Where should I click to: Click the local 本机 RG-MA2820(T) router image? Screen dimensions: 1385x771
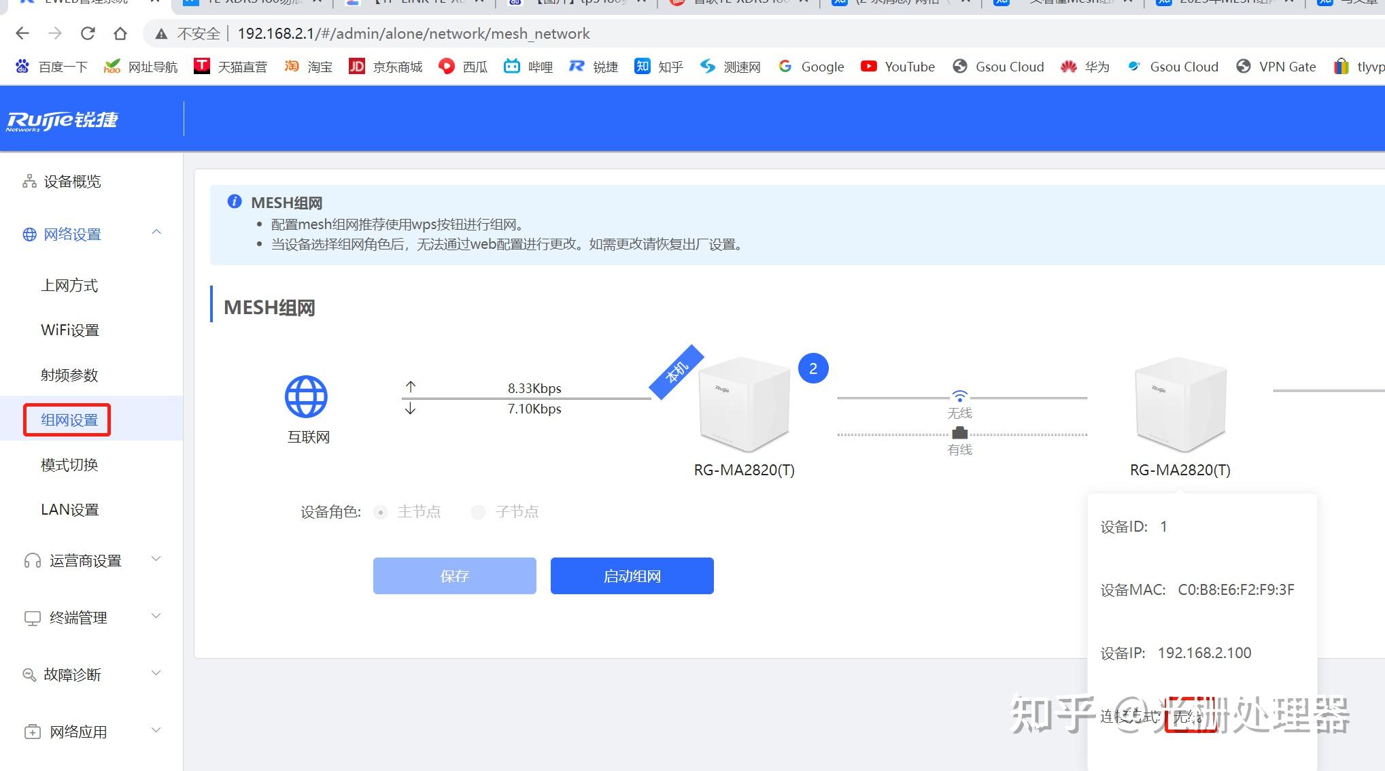745,405
